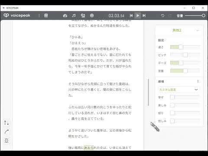The width and height of the screenshot is (208, 156).
Task: Click the 感情 section heading
Action: (161, 81)
